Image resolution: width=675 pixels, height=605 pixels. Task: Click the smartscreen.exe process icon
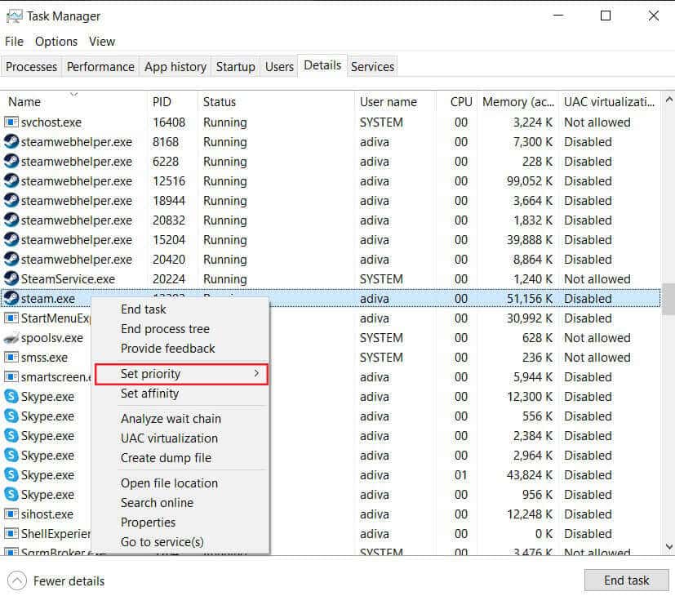[x=11, y=377]
